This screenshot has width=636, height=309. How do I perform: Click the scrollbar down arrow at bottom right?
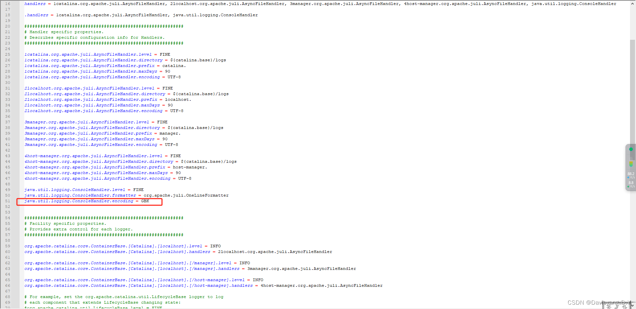click(x=633, y=306)
